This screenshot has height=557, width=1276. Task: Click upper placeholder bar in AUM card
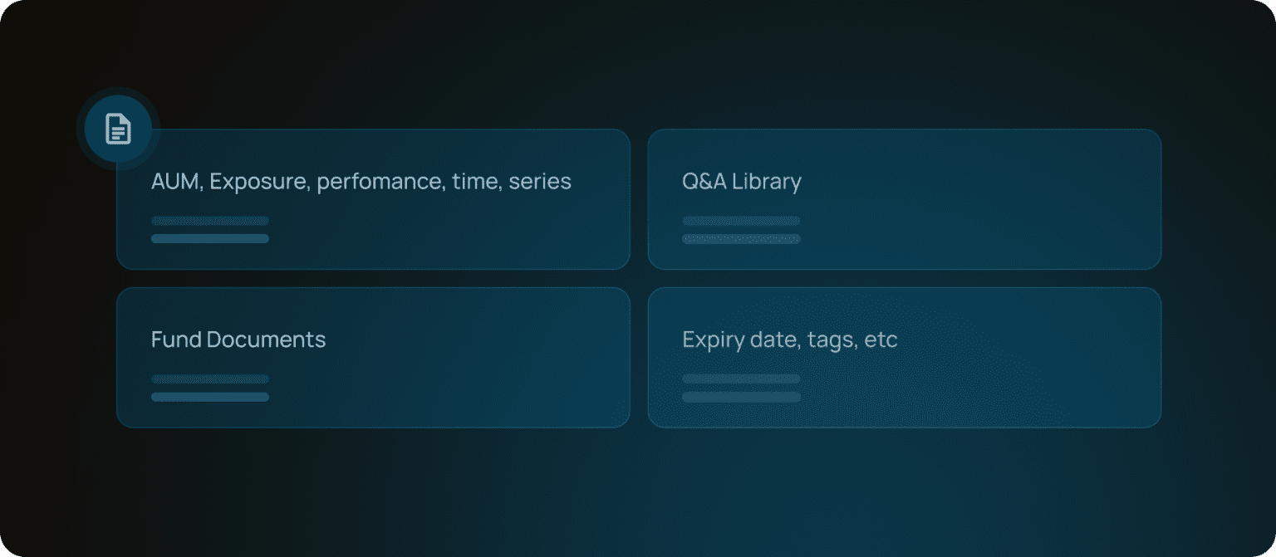210,221
